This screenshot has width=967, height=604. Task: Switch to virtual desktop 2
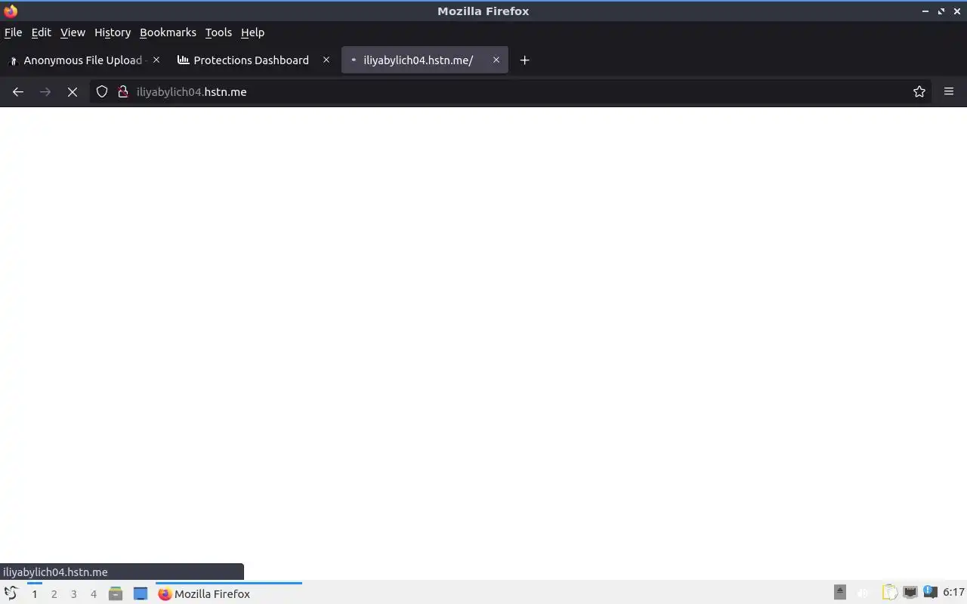pos(54,594)
